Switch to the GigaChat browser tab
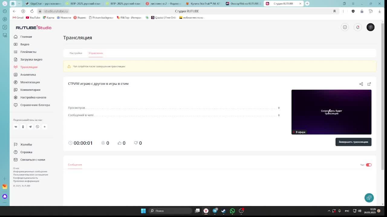 pos(43,4)
